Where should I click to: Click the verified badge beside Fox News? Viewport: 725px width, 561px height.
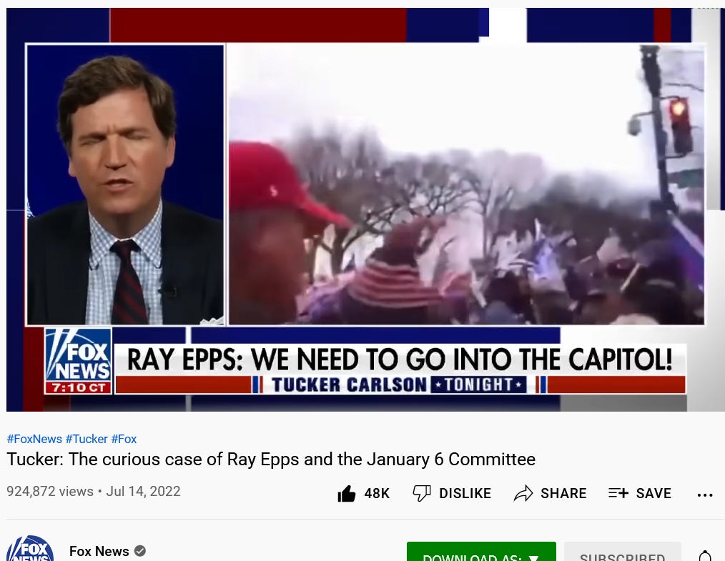pyautogui.click(x=140, y=551)
